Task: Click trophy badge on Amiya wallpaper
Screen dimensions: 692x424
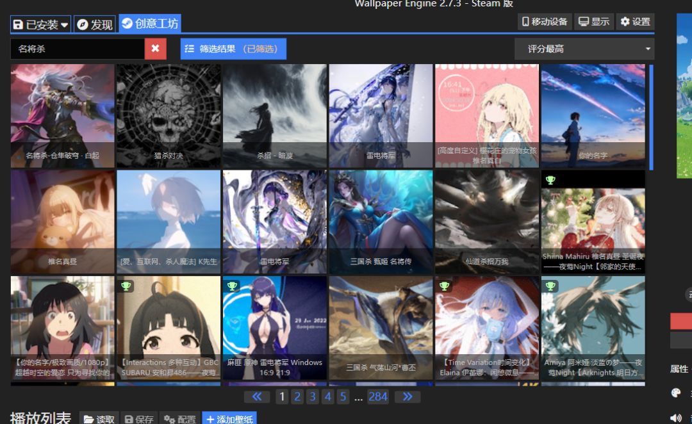Action: (x=550, y=286)
